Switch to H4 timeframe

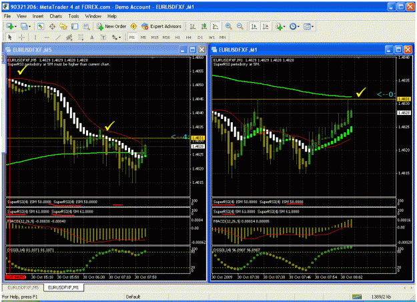click(x=189, y=37)
